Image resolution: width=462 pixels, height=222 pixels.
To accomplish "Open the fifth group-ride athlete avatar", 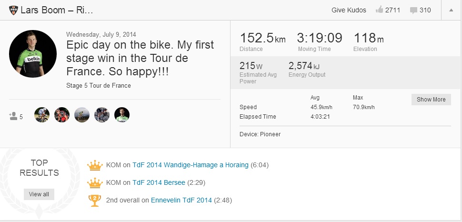I will tap(122, 115).
